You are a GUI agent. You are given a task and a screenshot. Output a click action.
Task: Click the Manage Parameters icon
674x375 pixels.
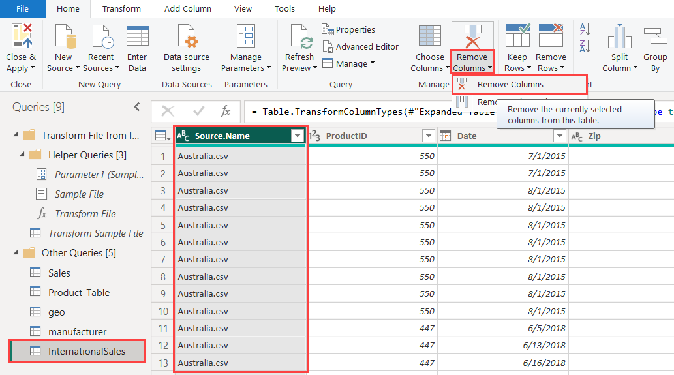pyautogui.click(x=246, y=36)
